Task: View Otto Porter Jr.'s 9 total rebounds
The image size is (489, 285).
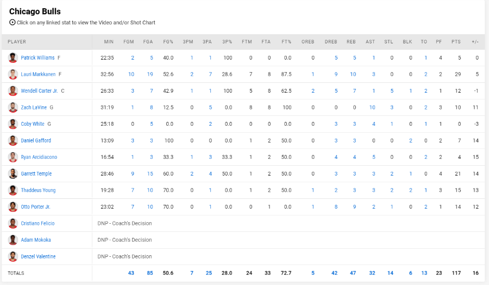Action: point(355,207)
